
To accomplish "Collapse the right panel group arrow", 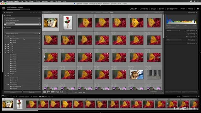I will (x=200, y=52).
